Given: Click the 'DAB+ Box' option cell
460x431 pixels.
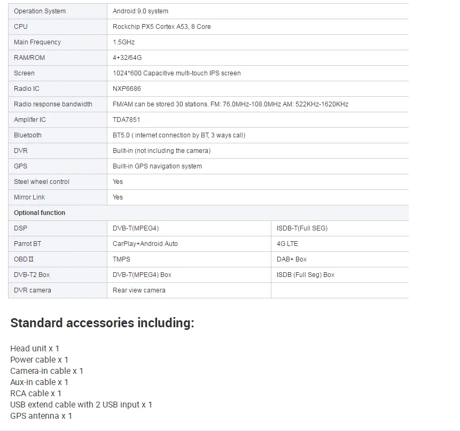Looking at the screenshot, I should [x=292, y=259].
